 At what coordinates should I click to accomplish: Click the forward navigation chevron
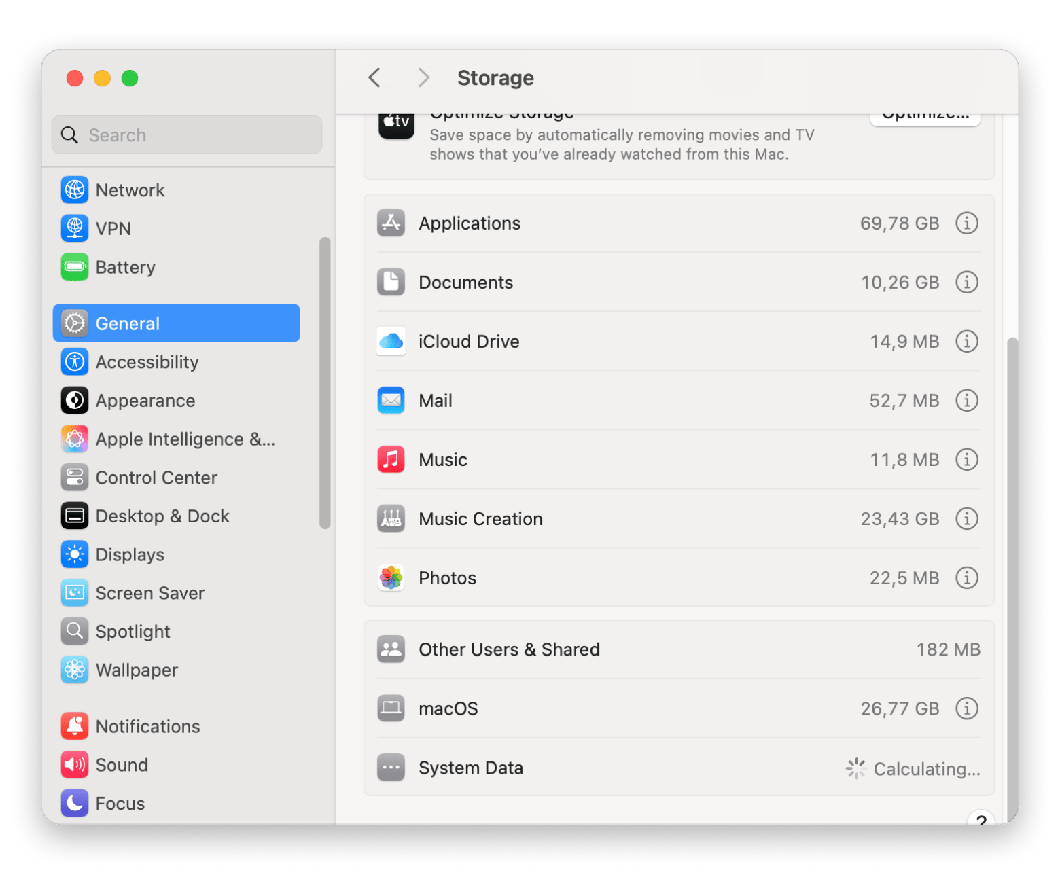pyautogui.click(x=423, y=78)
